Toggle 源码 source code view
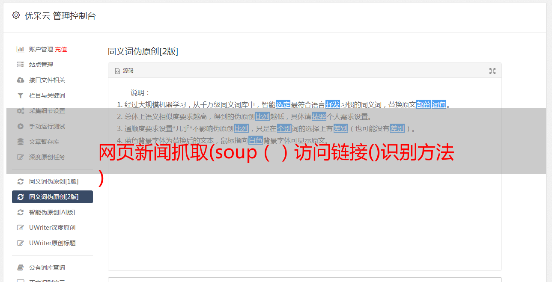This screenshot has width=552, height=282. (124, 71)
